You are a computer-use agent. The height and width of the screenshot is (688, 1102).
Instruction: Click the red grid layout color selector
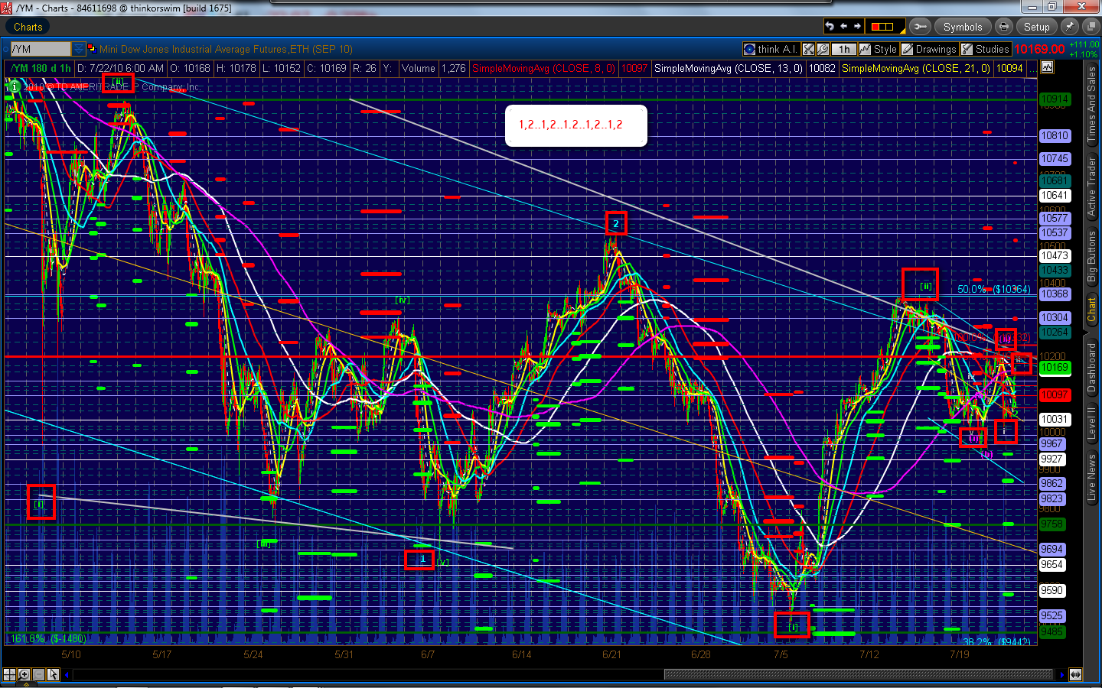[882, 27]
